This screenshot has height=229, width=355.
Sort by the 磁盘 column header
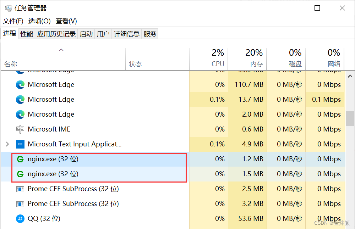pos(286,59)
